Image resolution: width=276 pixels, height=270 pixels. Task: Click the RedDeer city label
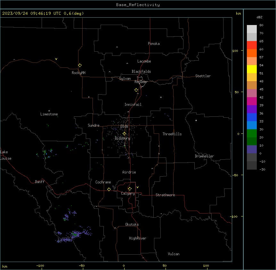click(x=141, y=82)
